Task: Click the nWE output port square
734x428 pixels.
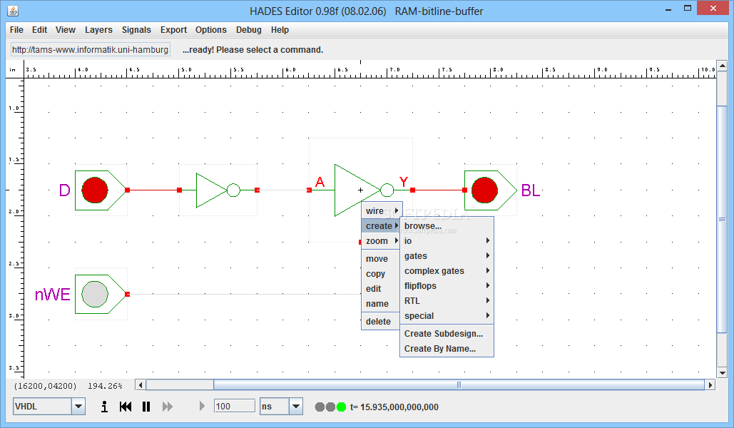Action: (x=127, y=294)
